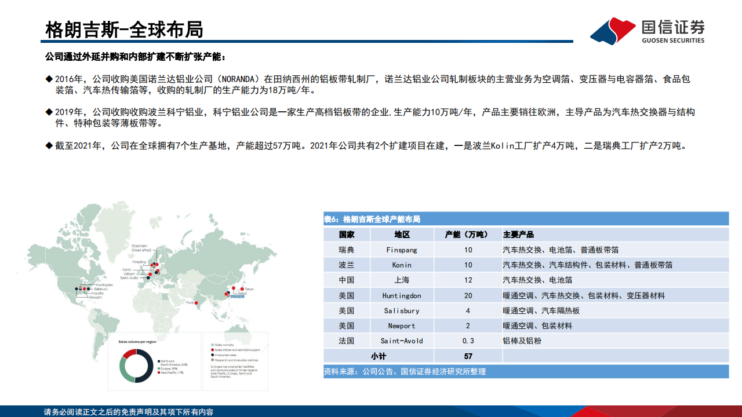Click the slide title 格朗吉斯-全球布局
The width and height of the screenshot is (742, 417).
[x=124, y=29]
